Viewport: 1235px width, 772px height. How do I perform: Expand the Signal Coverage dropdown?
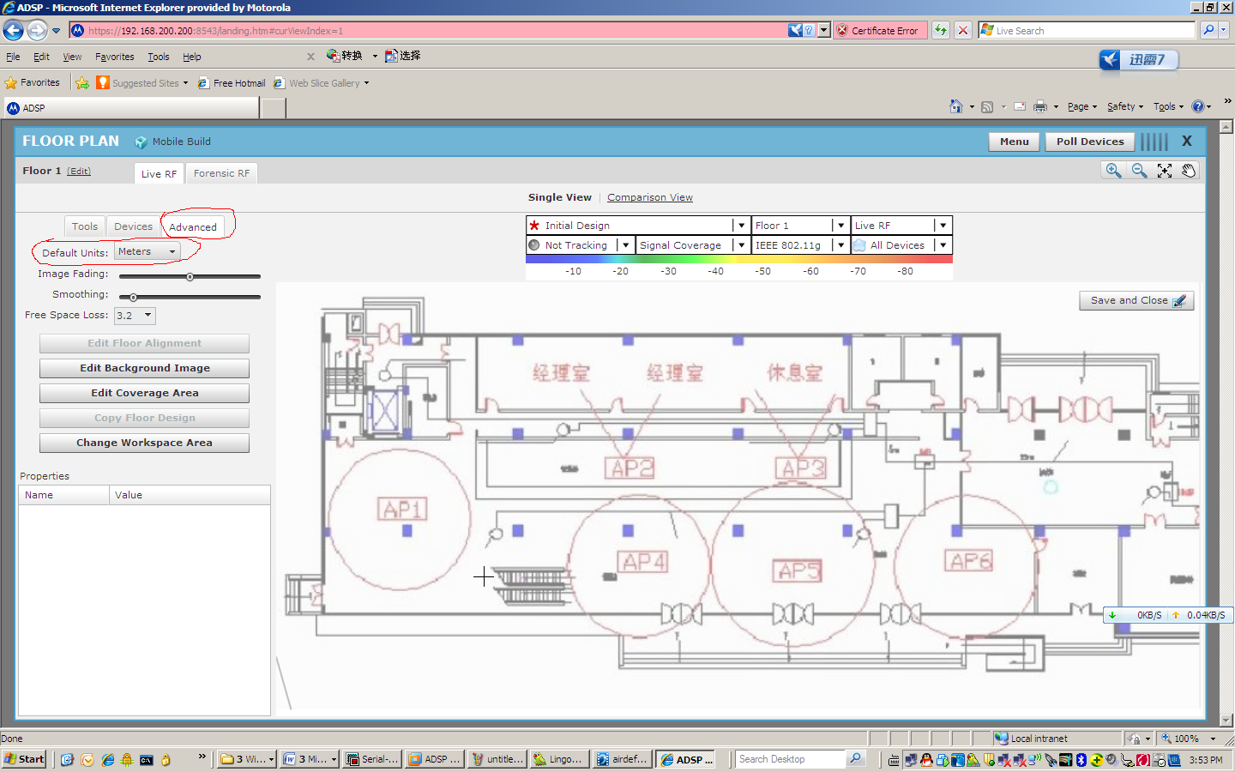coord(741,245)
